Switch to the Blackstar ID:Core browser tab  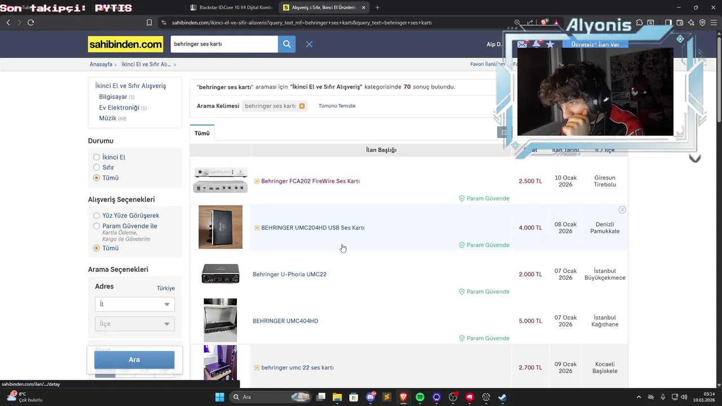pyautogui.click(x=231, y=7)
